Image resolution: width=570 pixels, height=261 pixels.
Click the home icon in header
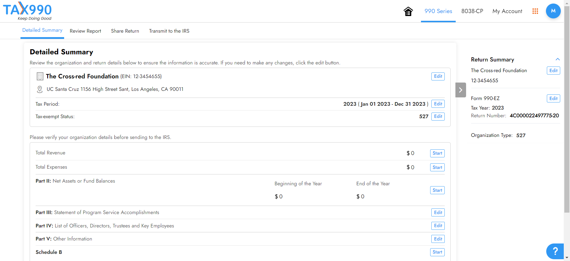(x=408, y=11)
